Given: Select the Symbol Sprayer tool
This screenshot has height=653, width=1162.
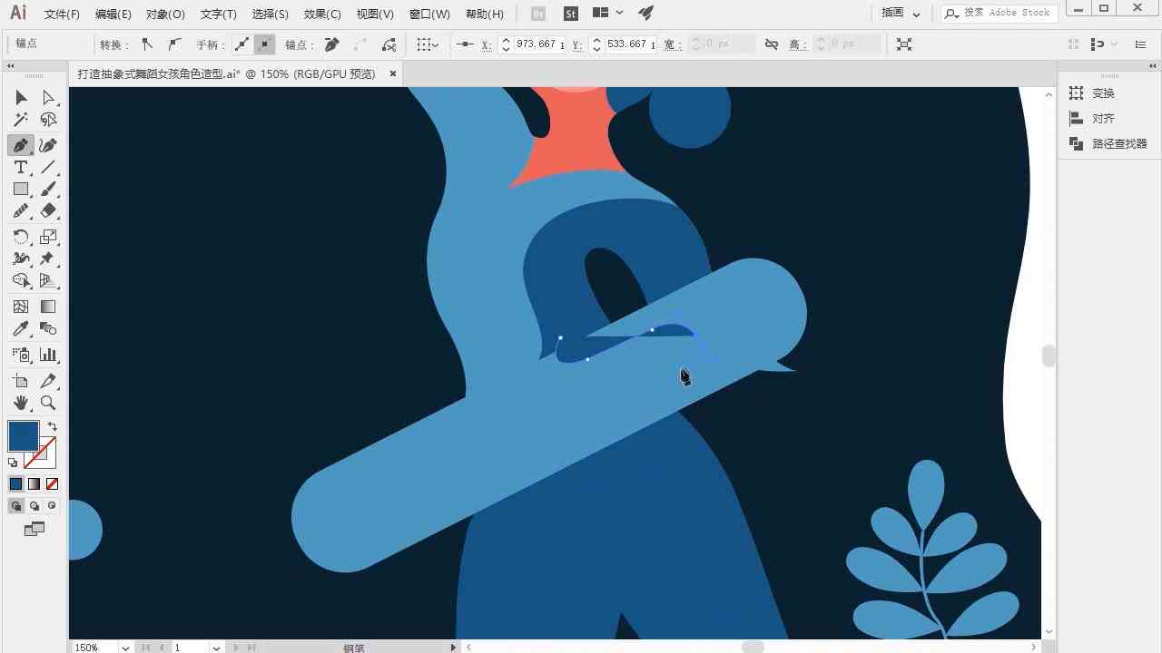Looking at the screenshot, I should click(21, 355).
